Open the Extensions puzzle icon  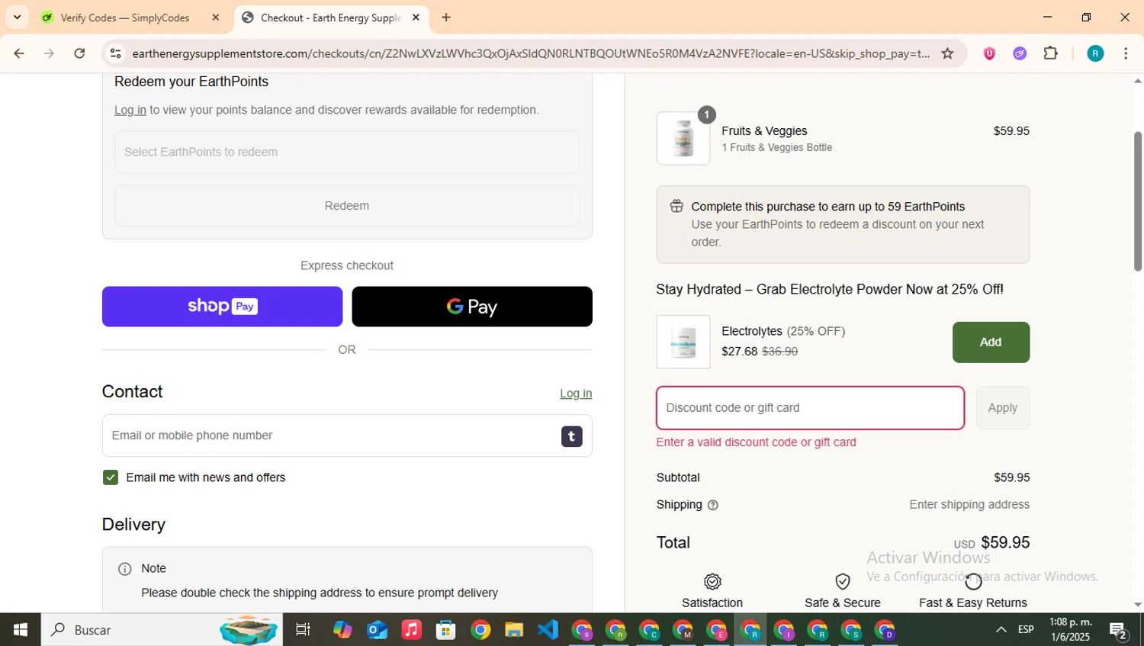(1051, 53)
